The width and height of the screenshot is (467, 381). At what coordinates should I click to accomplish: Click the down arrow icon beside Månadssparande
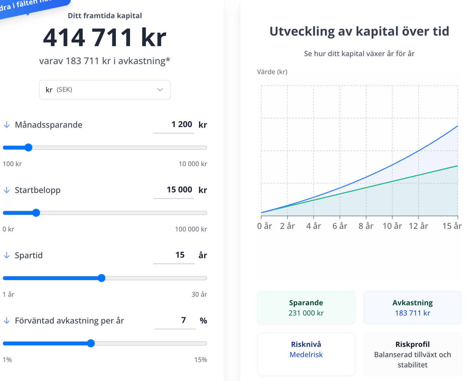click(6, 125)
